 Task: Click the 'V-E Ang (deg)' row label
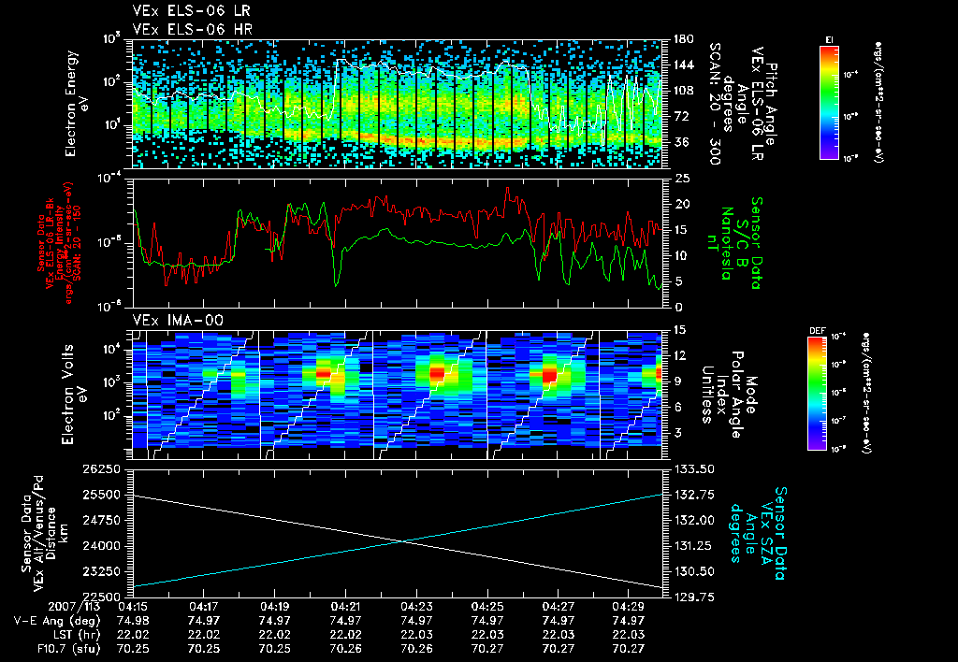(x=57, y=621)
